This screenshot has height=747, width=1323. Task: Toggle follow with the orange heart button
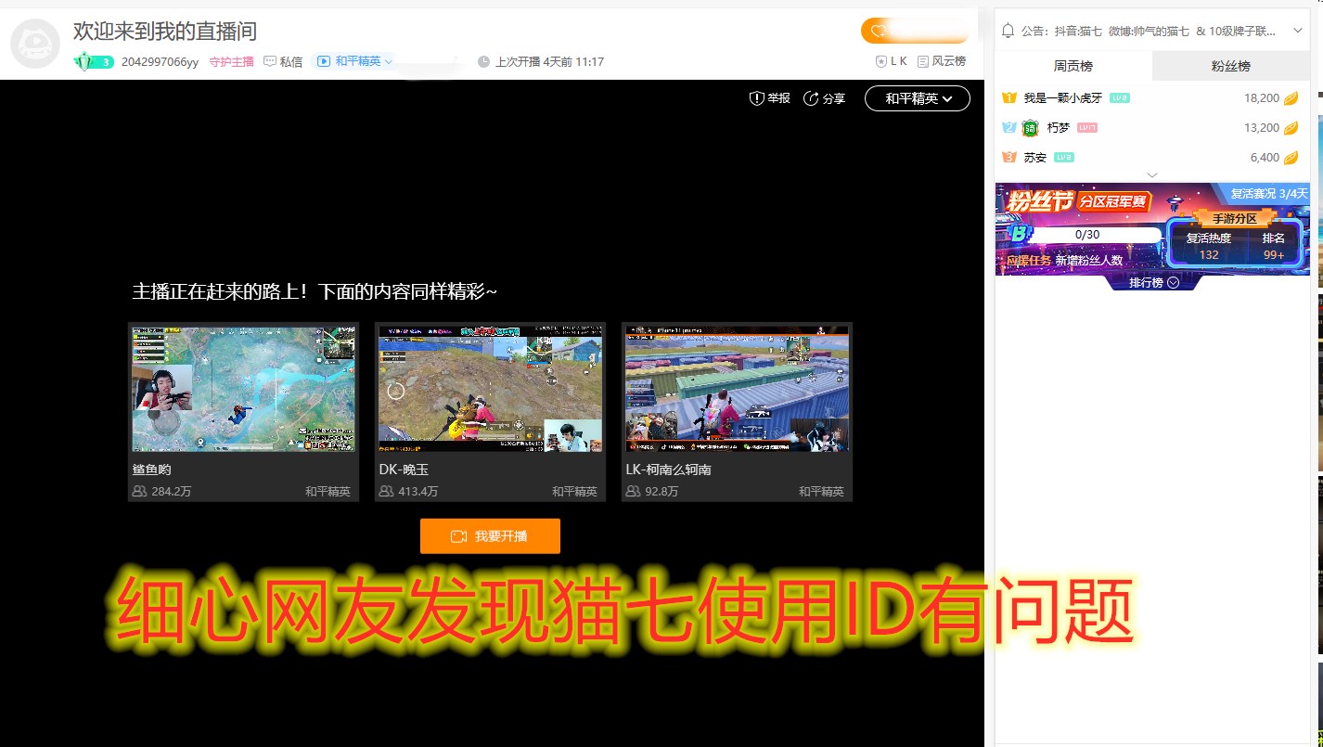tap(914, 30)
